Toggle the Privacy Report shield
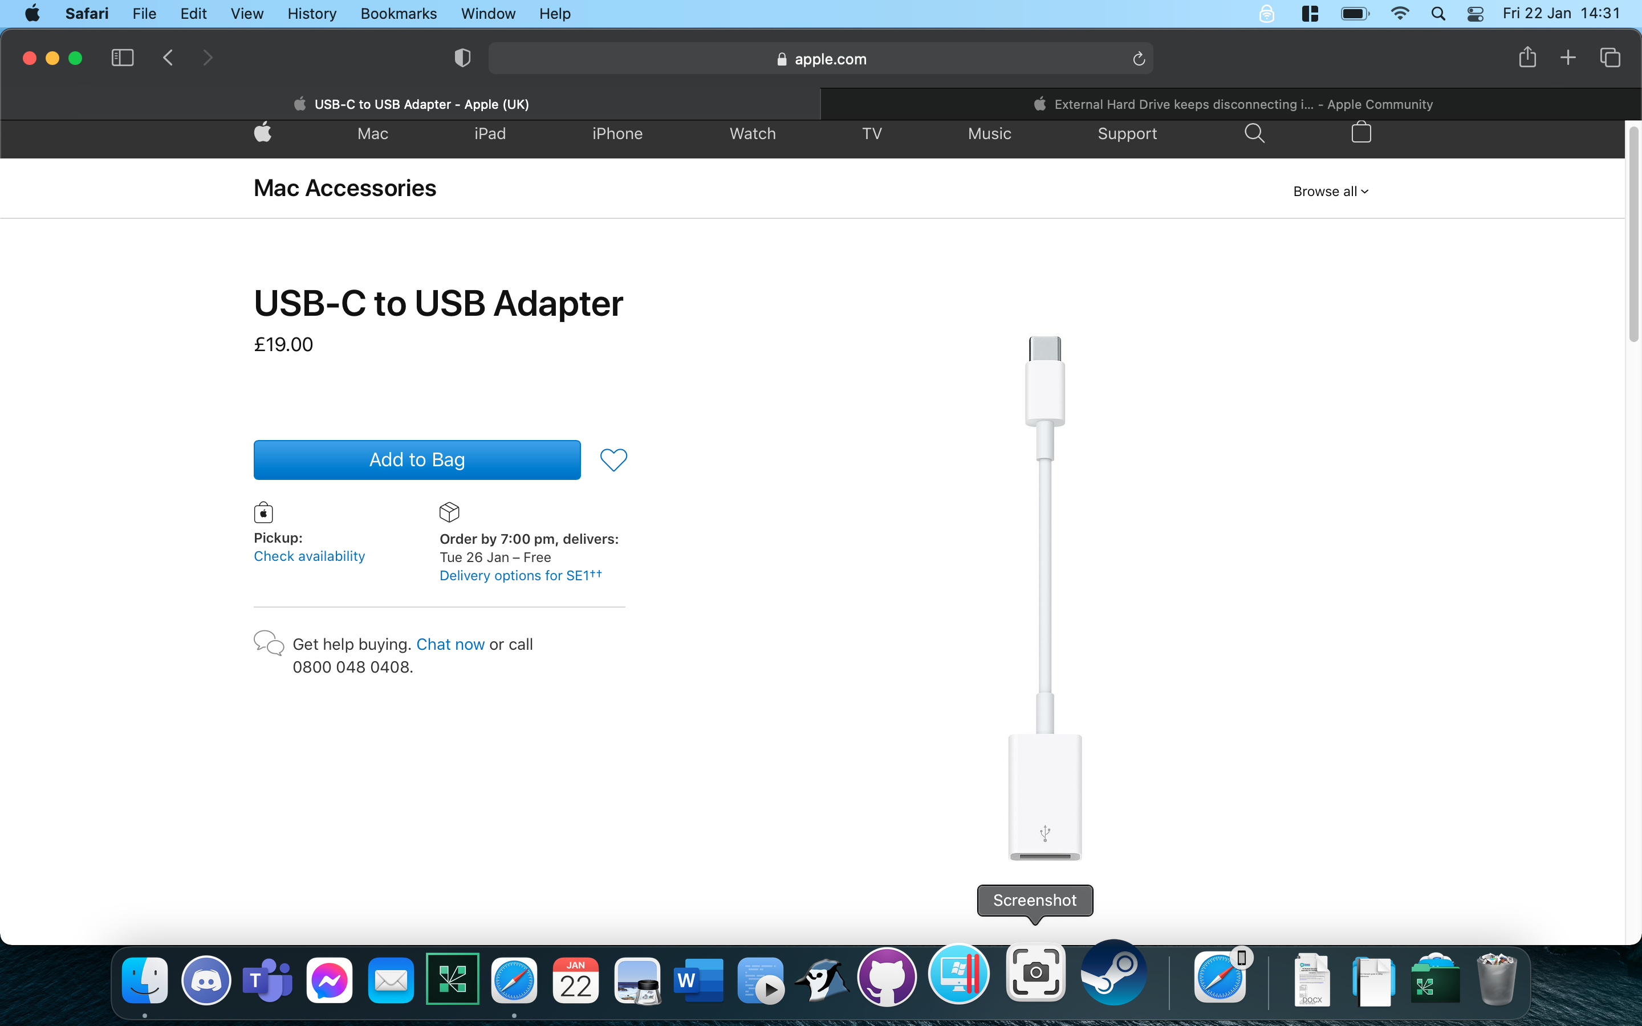This screenshot has height=1026, width=1642. (x=462, y=58)
